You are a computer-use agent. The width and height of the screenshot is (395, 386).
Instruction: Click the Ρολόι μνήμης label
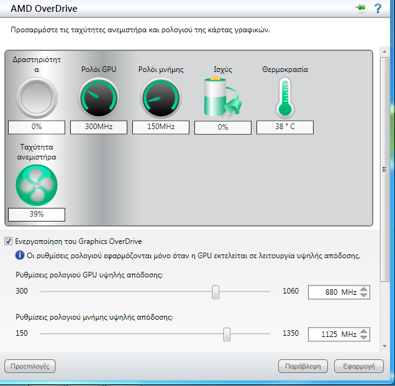click(161, 70)
